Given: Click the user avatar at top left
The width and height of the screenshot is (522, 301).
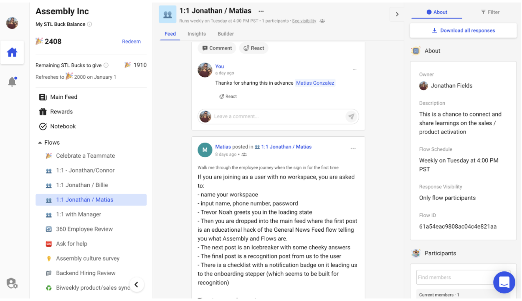Looking at the screenshot, I should pyautogui.click(x=12, y=23).
